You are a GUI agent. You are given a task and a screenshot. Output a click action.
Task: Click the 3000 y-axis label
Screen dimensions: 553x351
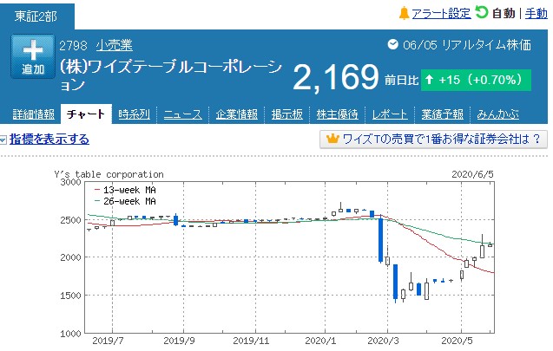pos(70,182)
